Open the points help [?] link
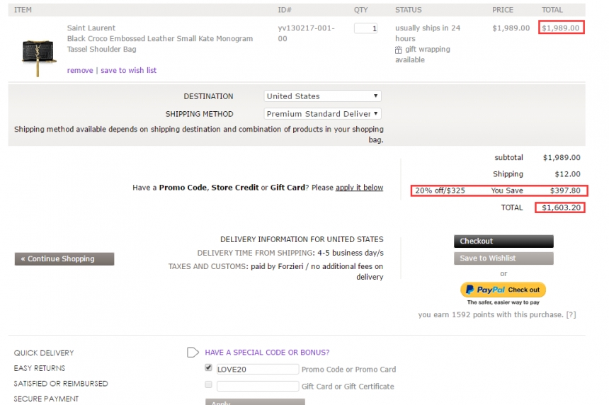 (x=571, y=314)
